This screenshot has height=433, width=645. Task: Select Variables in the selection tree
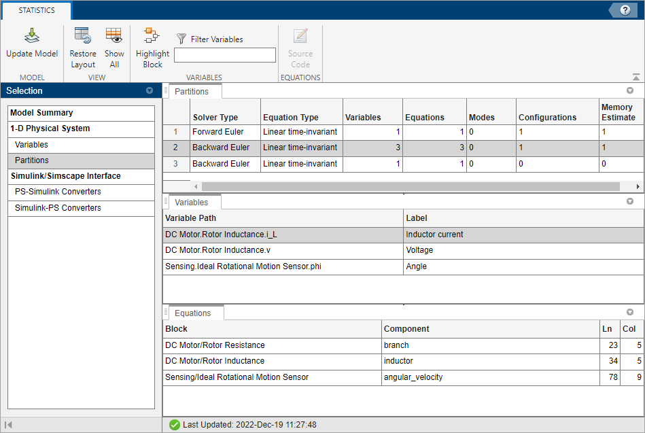[32, 145]
